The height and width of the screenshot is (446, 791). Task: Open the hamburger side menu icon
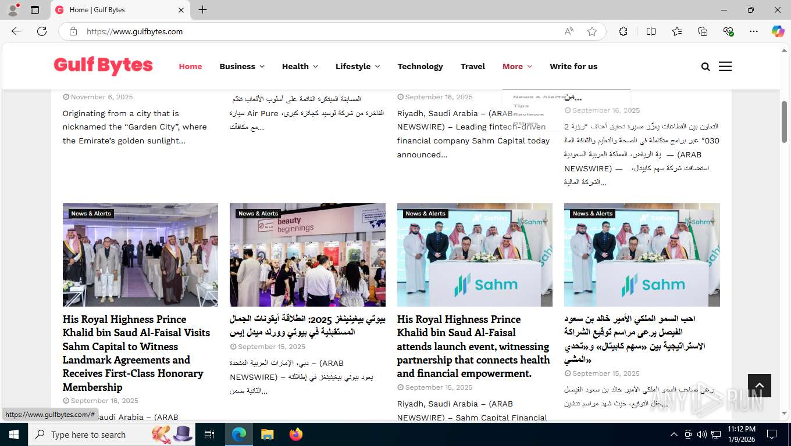click(725, 66)
